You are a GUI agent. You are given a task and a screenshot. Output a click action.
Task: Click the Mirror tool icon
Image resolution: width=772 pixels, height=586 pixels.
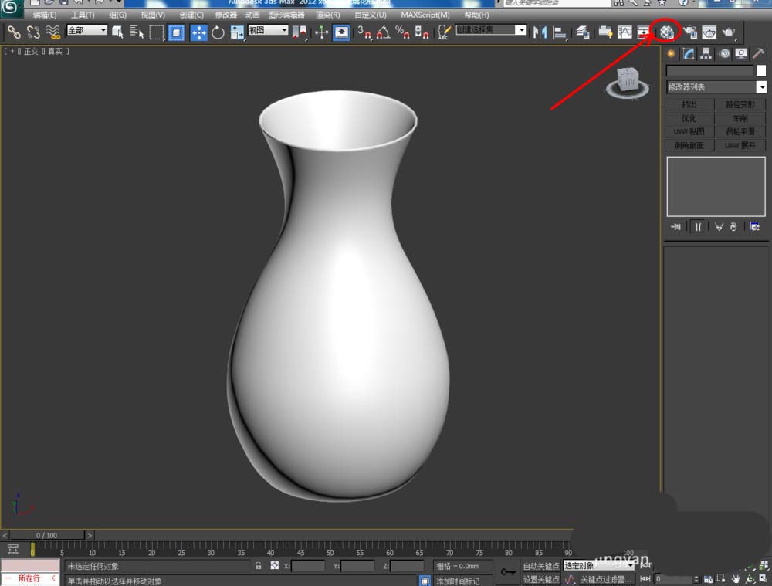(x=540, y=32)
